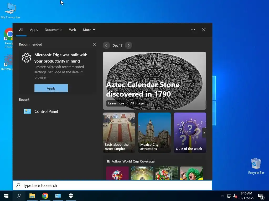Switch to the Web search tab
This screenshot has width=269, height=201.
pos(73,30)
